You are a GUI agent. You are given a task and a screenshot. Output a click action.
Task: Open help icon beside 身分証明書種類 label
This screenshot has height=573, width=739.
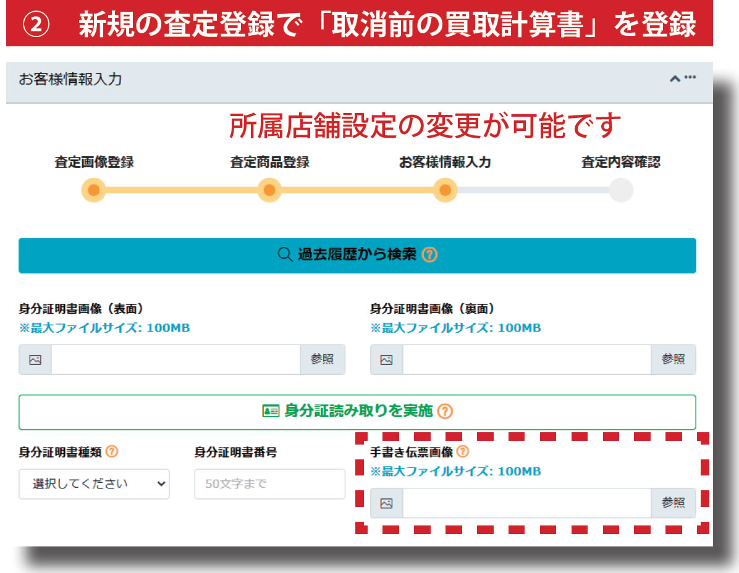pyautogui.click(x=111, y=452)
